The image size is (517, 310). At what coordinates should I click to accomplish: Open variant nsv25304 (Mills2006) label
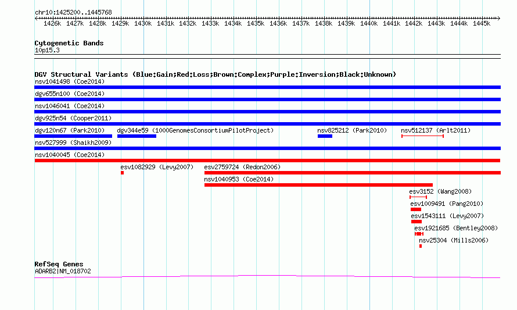tap(454, 240)
